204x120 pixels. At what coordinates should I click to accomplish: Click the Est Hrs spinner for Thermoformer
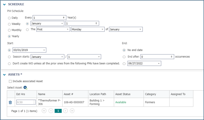(x=34, y=102)
